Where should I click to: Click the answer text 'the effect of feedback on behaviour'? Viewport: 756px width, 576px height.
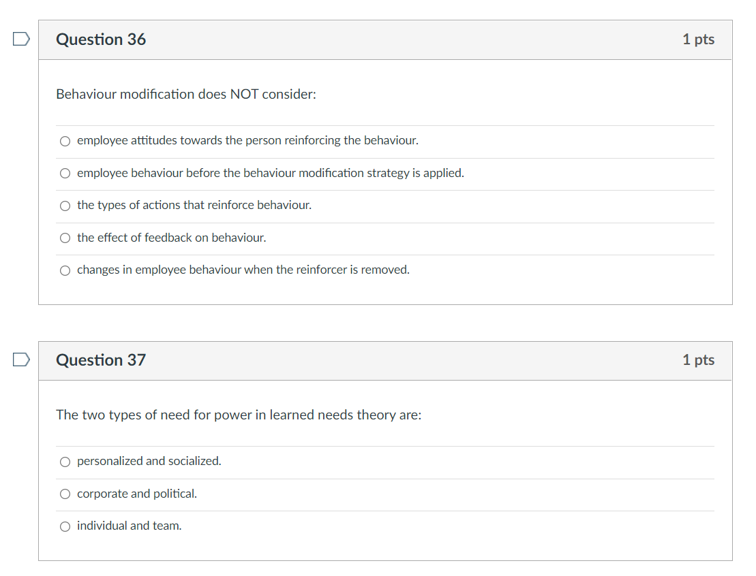coord(170,238)
